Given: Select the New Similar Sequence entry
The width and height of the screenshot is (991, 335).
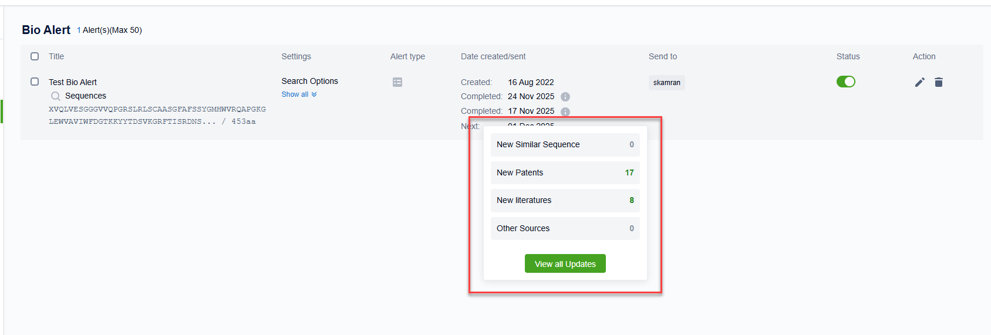Looking at the screenshot, I should (x=565, y=144).
